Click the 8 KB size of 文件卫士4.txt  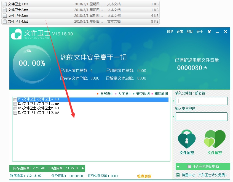tap(155, 22)
